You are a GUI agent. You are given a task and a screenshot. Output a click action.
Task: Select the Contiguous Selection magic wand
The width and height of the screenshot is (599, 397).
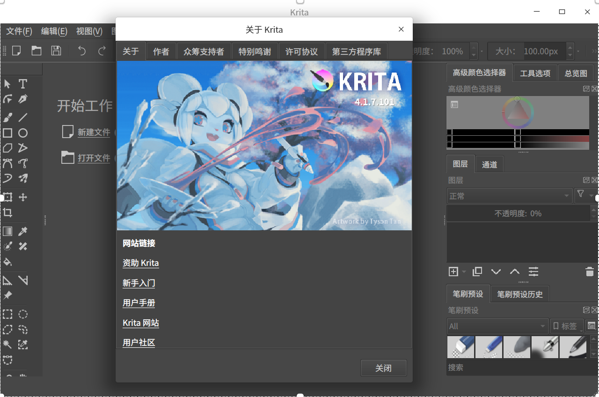pos(7,345)
